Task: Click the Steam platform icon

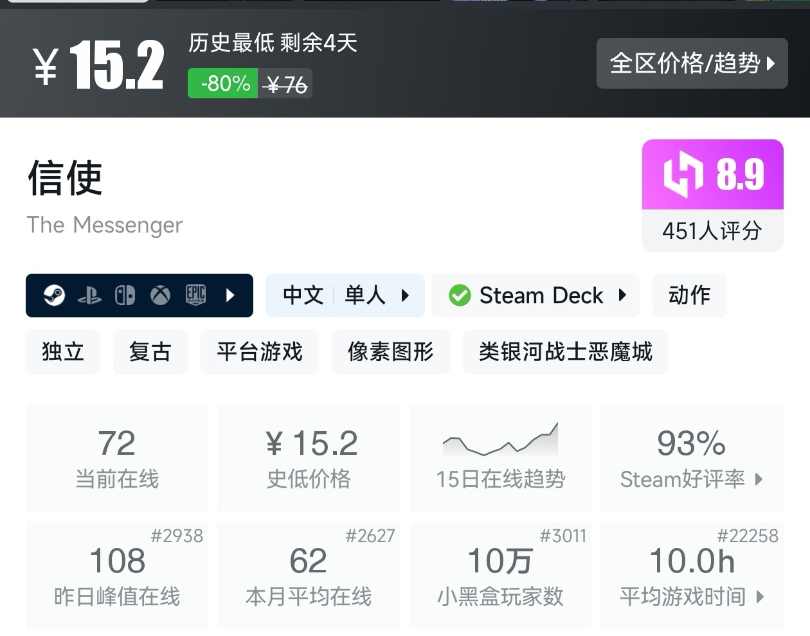Action: click(54, 296)
